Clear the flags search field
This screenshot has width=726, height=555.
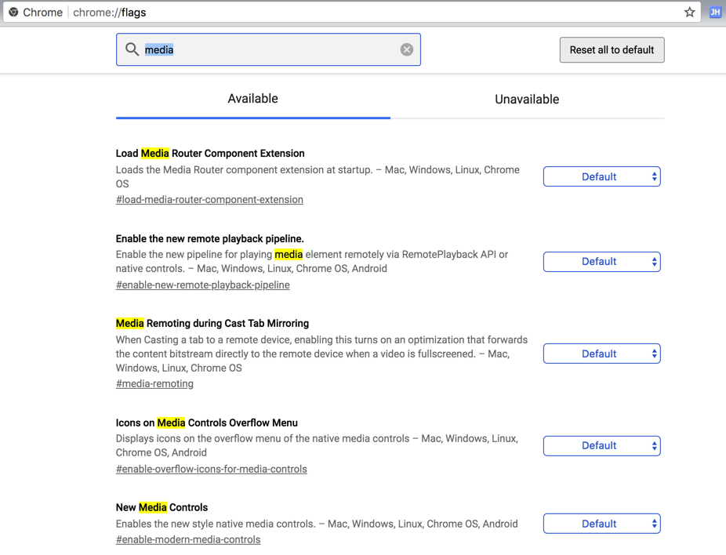(407, 49)
